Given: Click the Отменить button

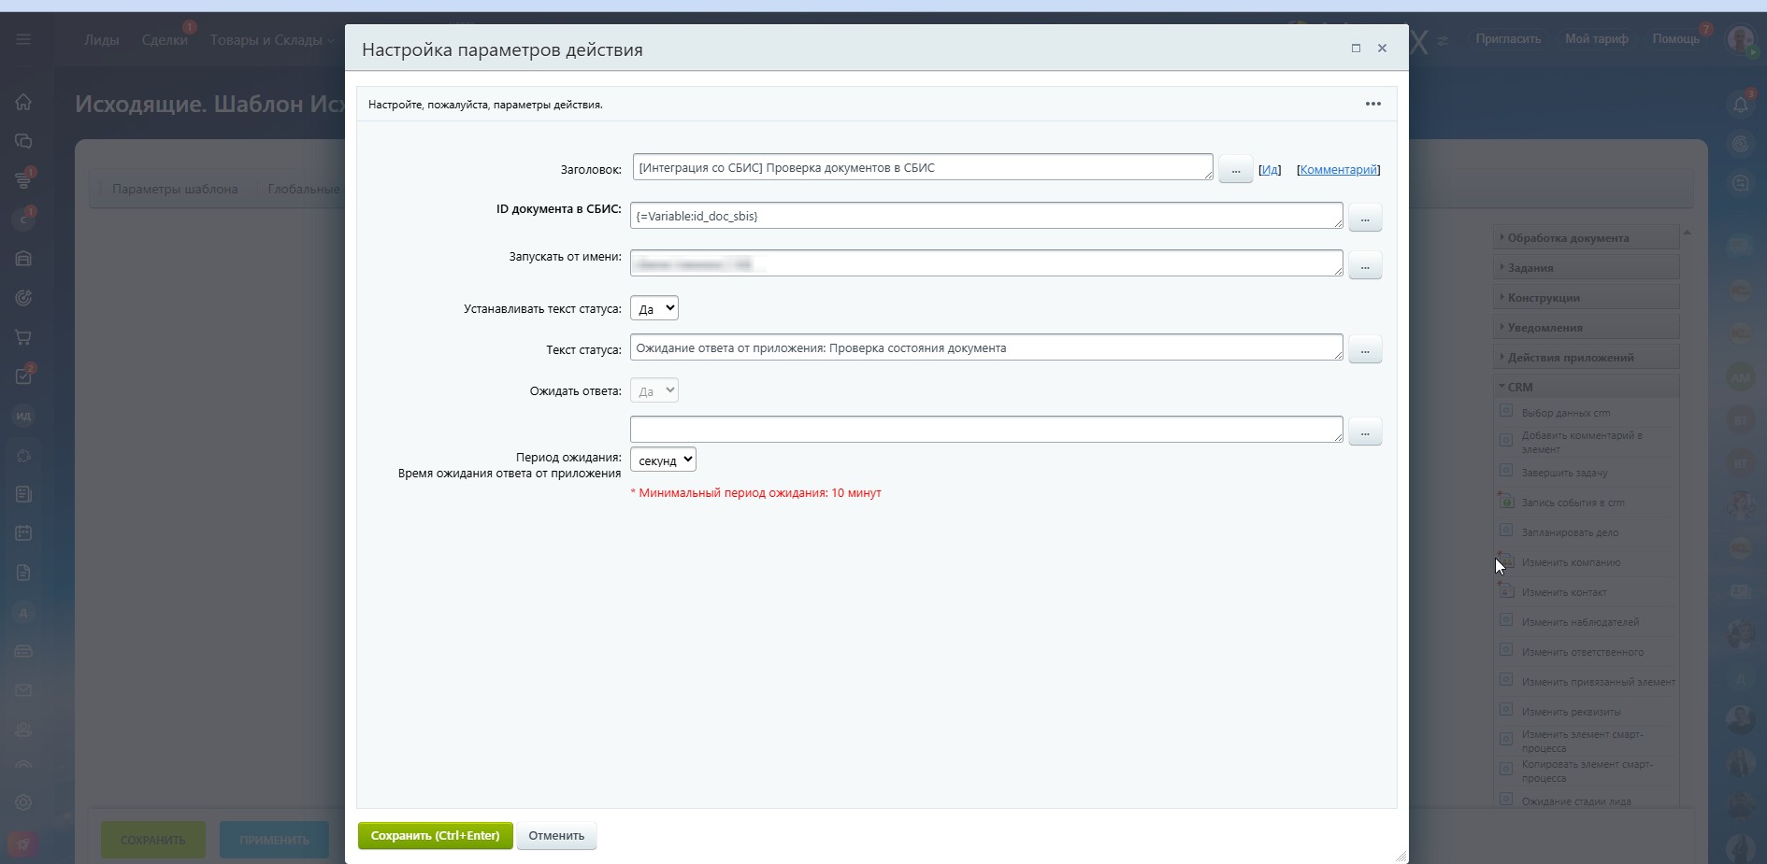Looking at the screenshot, I should click(556, 835).
